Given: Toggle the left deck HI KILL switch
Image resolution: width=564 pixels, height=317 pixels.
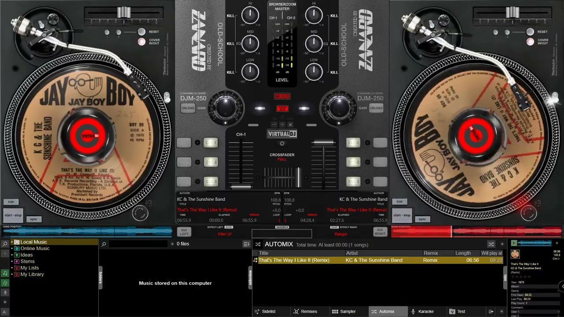Looking at the screenshot, I should [x=230, y=15].
